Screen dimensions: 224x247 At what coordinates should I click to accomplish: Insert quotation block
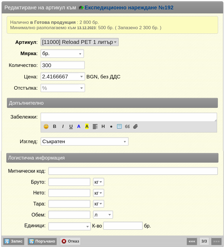pos(127,127)
